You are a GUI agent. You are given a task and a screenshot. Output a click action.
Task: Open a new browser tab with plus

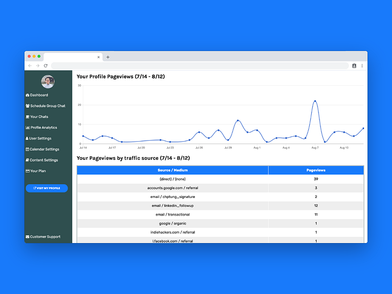tap(108, 57)
